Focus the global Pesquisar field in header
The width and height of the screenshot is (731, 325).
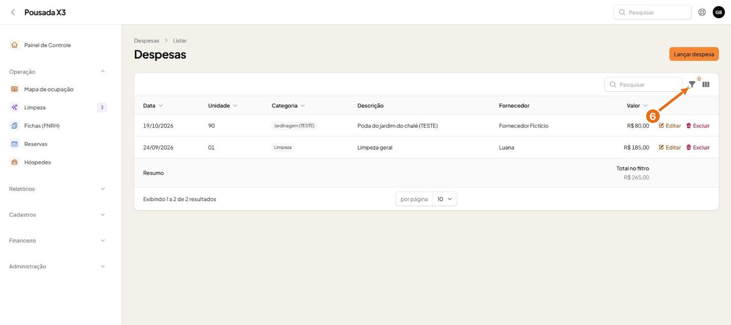pyautogui.click(x=653, y=12)
